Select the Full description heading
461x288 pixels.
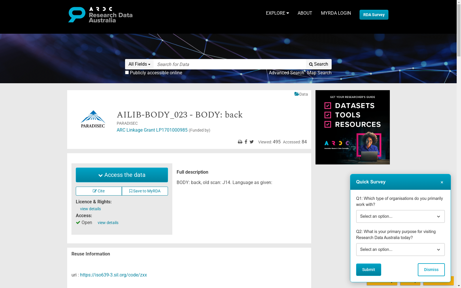(192, 172)
